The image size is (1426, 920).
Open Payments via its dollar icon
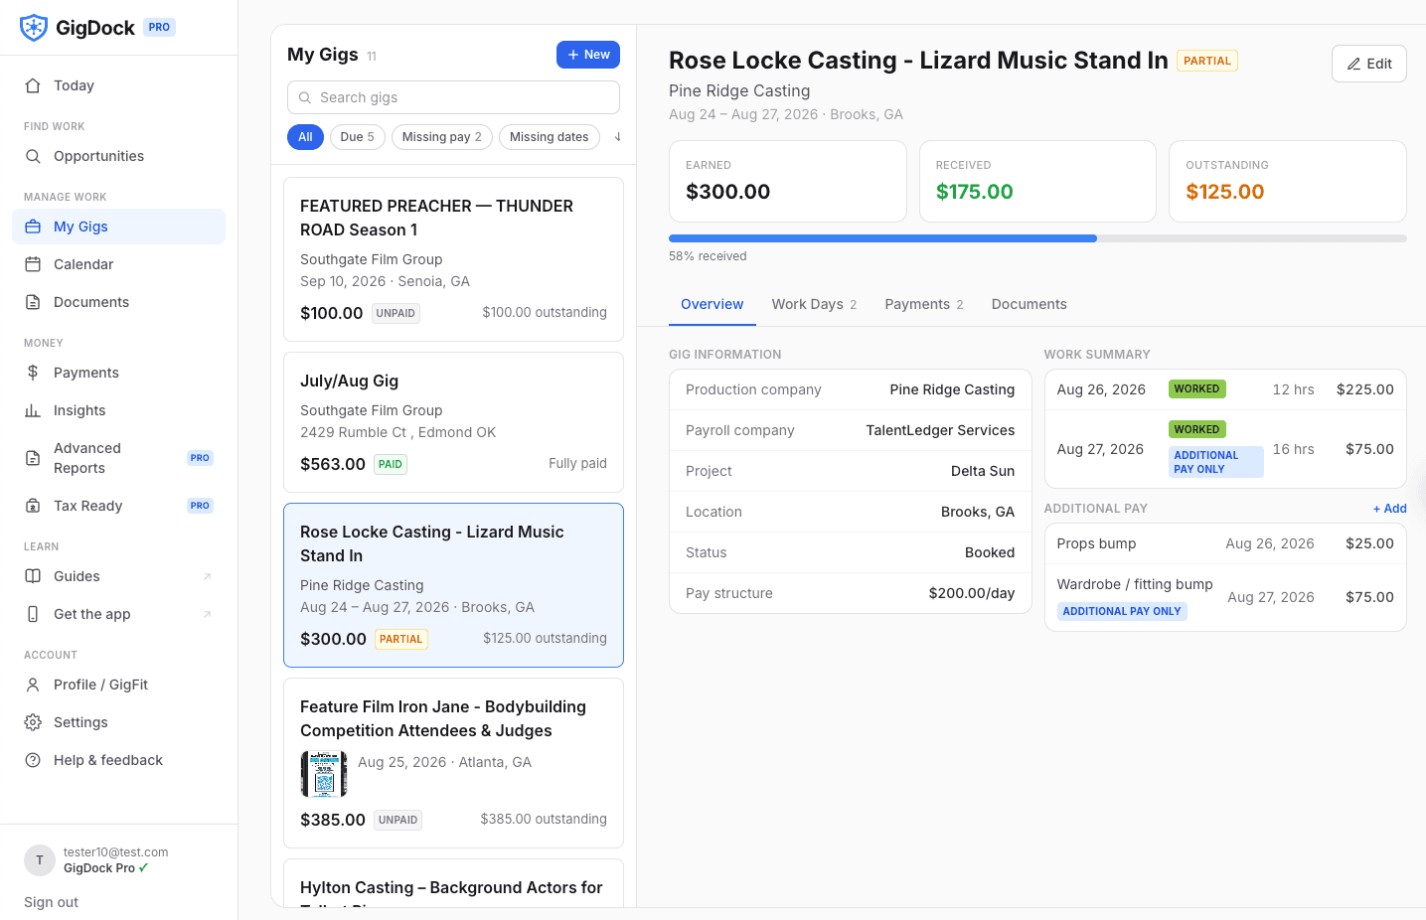33,373
